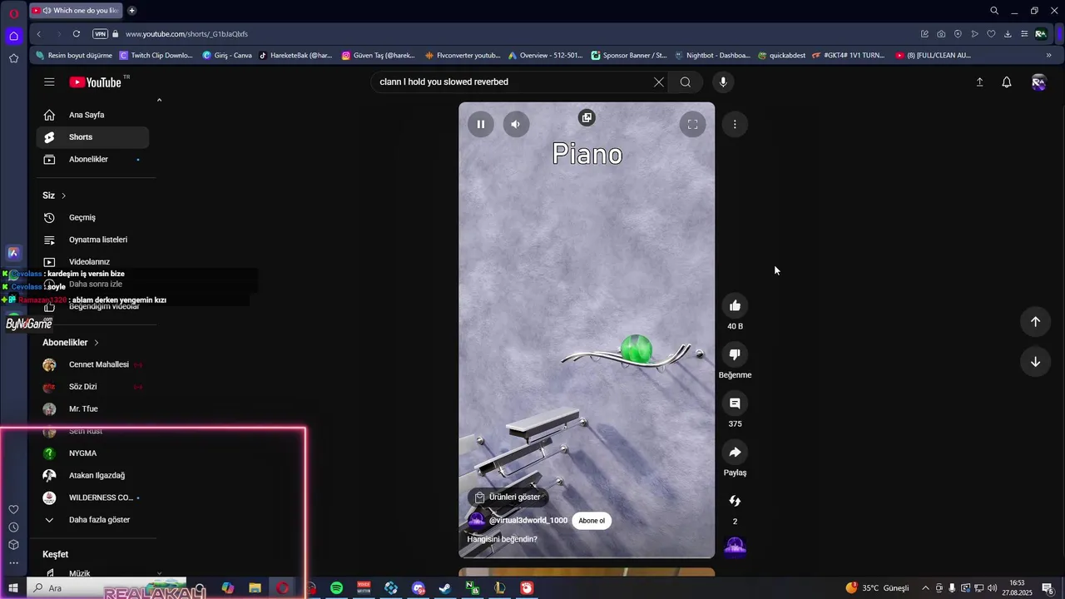This screenshot has height=599, width=1065.
Task: Go to the YouTube logo home
Action: [96, 82]
